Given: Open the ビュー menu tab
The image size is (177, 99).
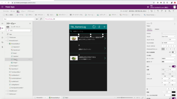Looking at the screenshot, I should click(x=23, y=11).
